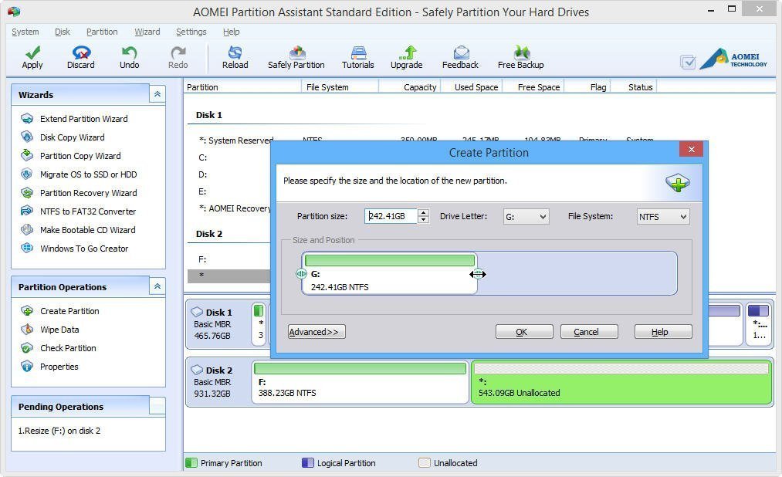Open the Tutorials toolbar icon
The height and width of the screenshot is (477, 782).
(x=358, y=52)
